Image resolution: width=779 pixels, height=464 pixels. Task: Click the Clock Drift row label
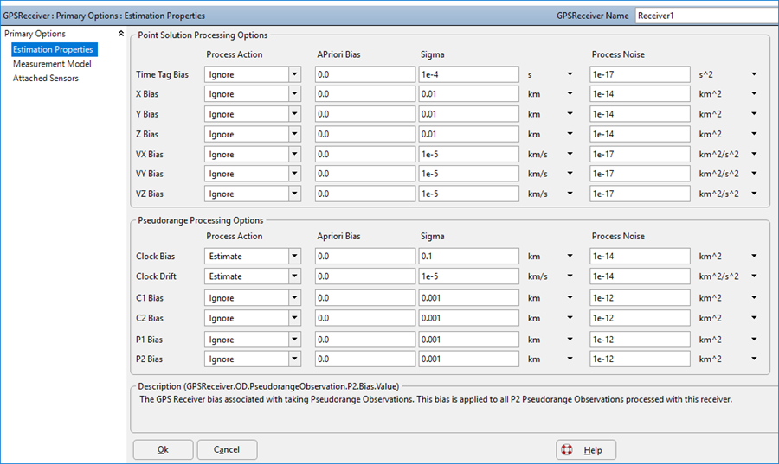pos(156,276)
